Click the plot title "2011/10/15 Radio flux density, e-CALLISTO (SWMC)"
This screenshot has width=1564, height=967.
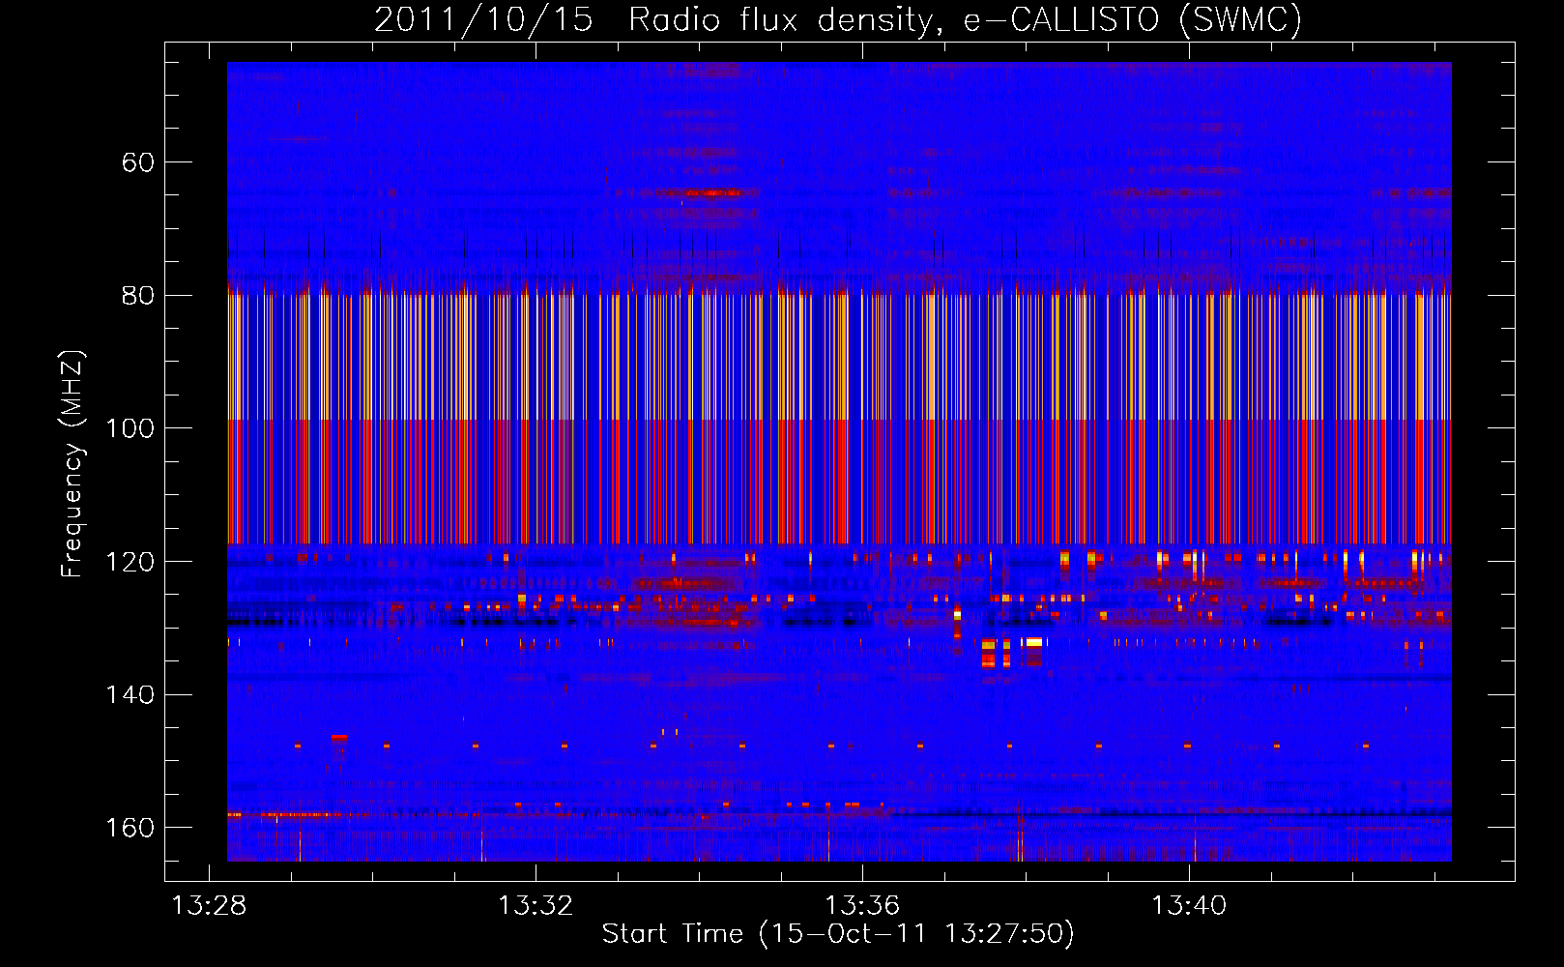[x=838, y=19]
